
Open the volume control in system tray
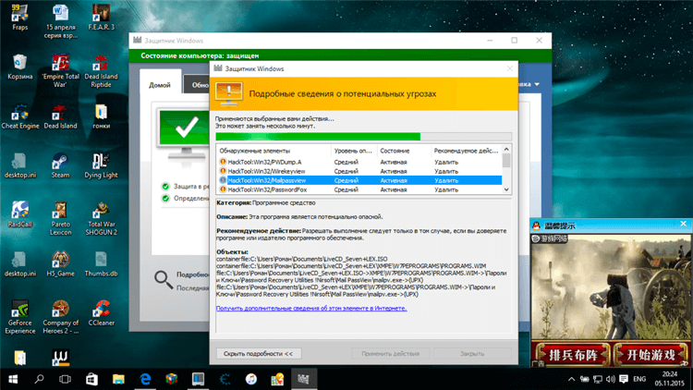(611, 379)
